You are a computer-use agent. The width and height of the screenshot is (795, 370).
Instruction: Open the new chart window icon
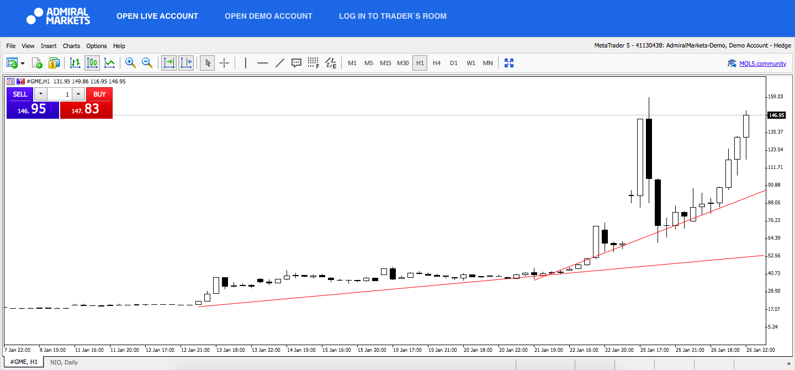click(x=12, y=63)
